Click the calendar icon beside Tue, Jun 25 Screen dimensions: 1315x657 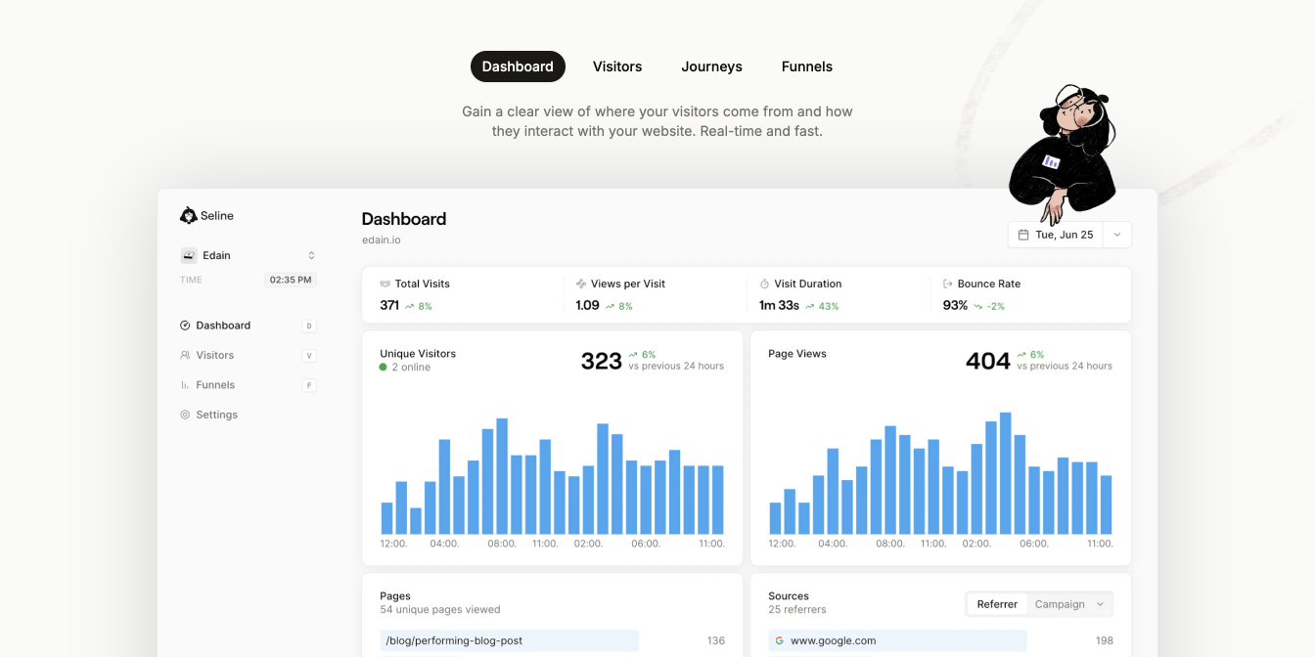coord(1023,235)
